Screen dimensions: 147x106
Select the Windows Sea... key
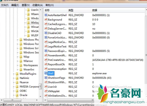(31, 52)
